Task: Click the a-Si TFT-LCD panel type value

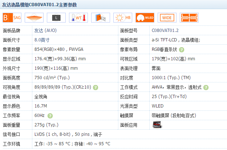Action: 176,40
